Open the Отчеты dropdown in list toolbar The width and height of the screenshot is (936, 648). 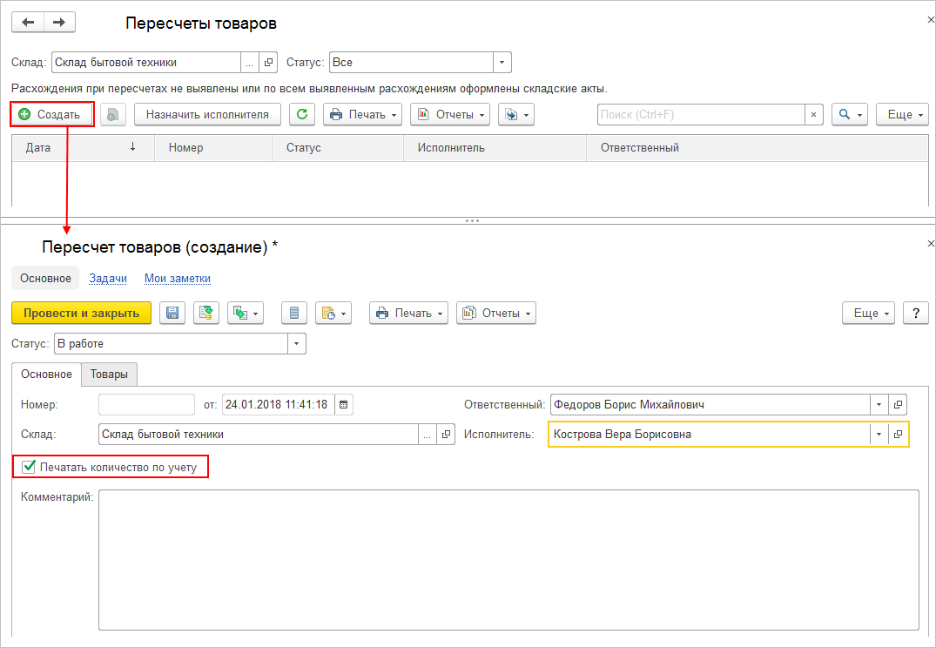tap(450, 115)
